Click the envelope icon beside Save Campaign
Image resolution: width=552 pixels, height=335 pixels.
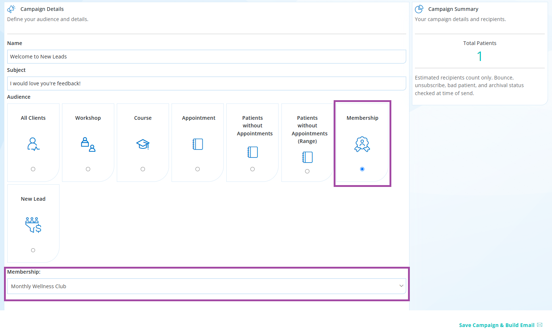tap(540, 325)
